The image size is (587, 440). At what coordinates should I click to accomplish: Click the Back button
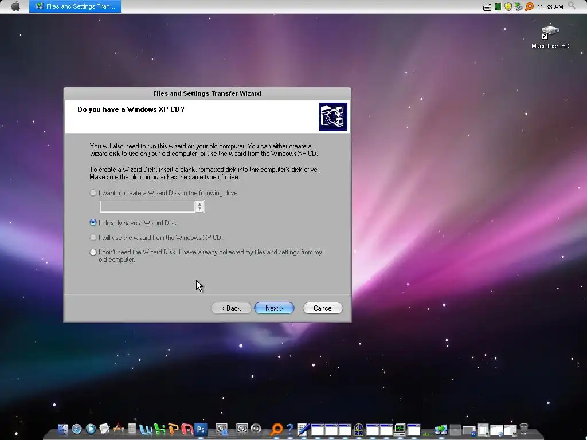(231, 308)
